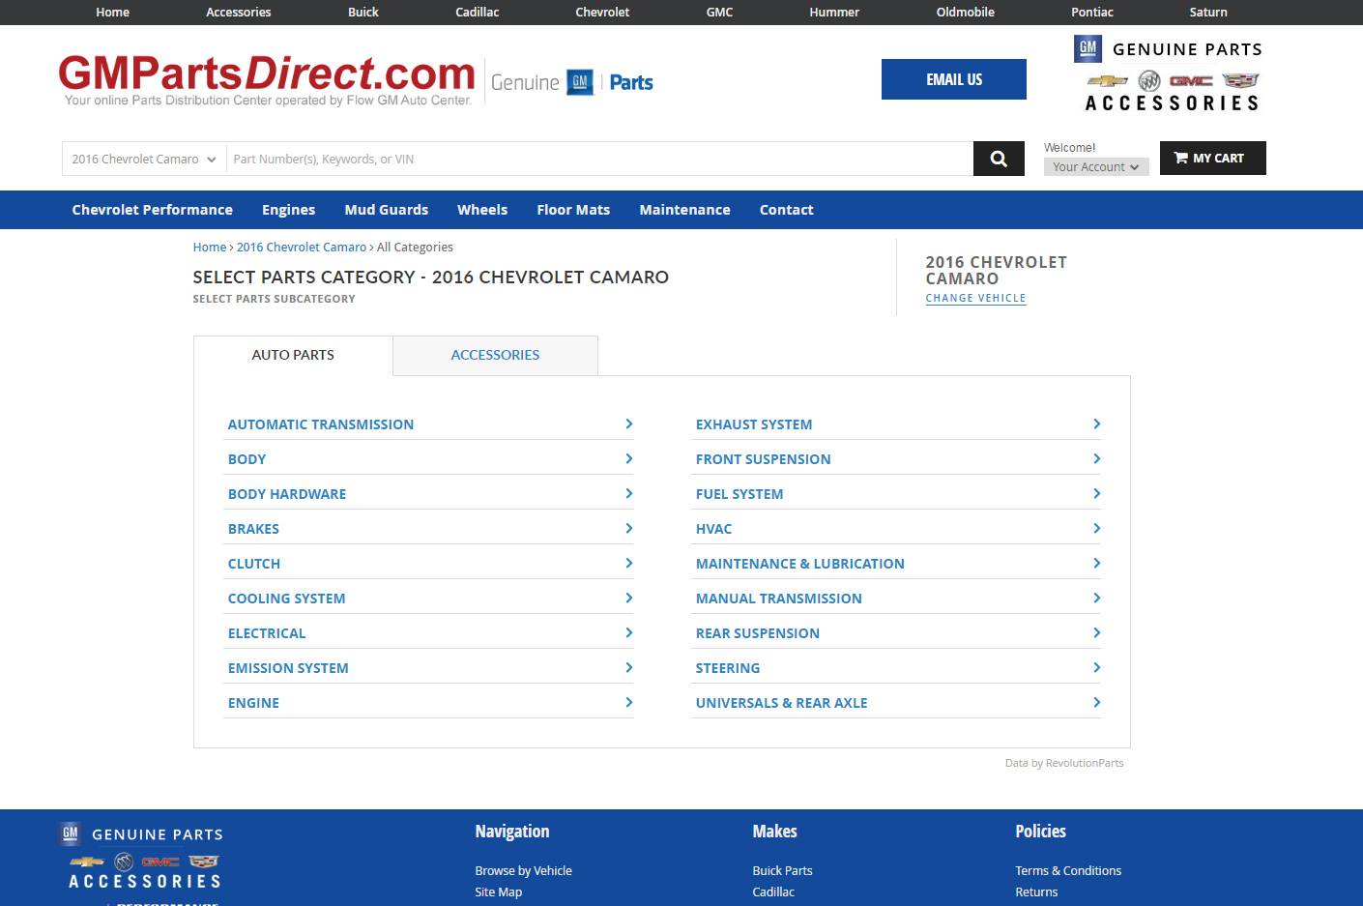1363x906 pixels.
Task: Click the 2016 Chevrolet Camaro breadcrumb link
Action: tap(302, 248)
